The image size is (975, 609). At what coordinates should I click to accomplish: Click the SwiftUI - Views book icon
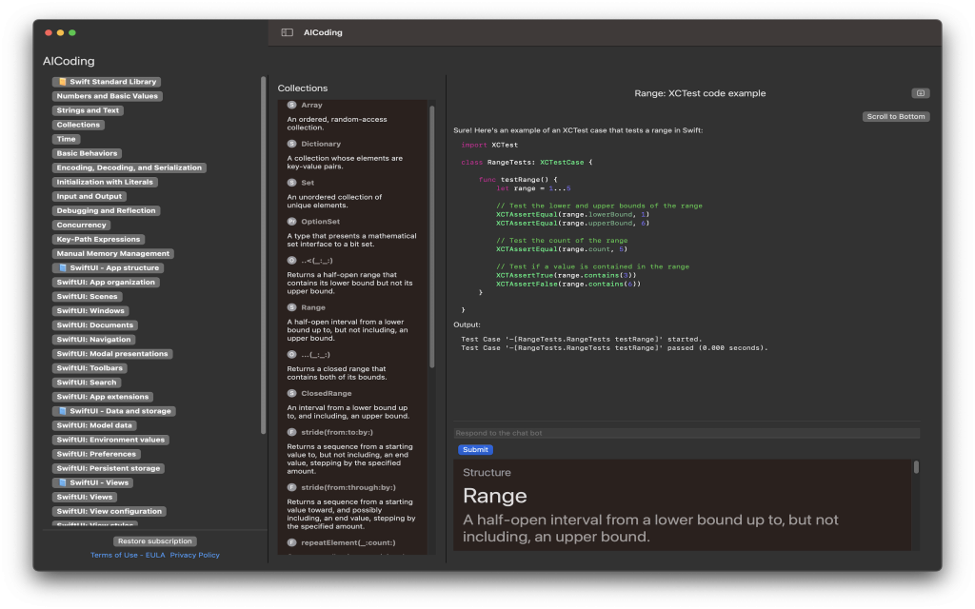click(62, 482)
